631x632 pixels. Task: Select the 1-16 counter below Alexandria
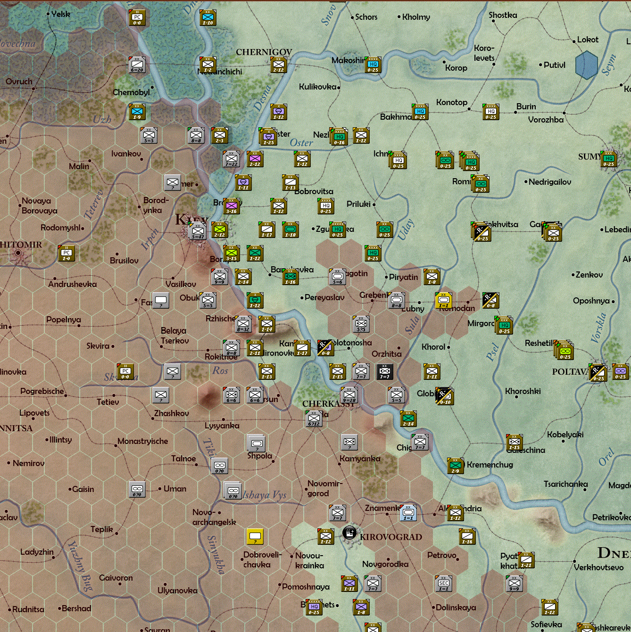(x=467, y=536)
